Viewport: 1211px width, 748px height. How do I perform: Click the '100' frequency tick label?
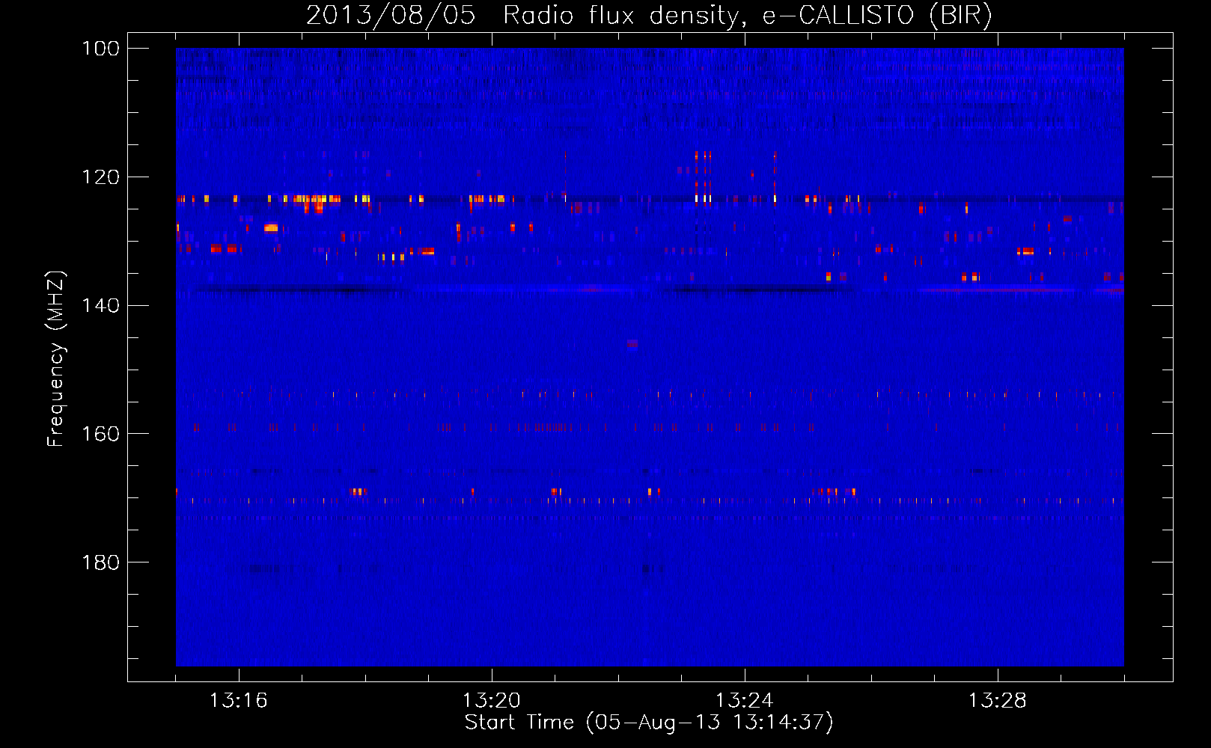(101, 49)
